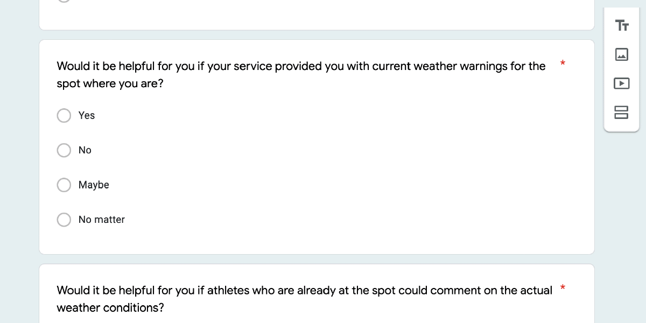The width and height of the screenshot is (646, 323).
Task: Choose the No radio button
Action: click(64, 150)
